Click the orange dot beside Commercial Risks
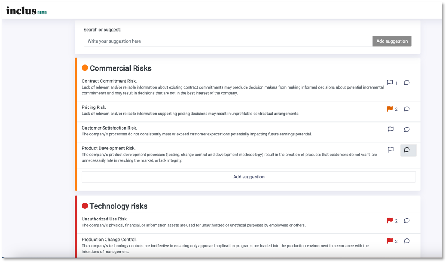This screenshot has width=447, height=263. (x=85, y=68)
